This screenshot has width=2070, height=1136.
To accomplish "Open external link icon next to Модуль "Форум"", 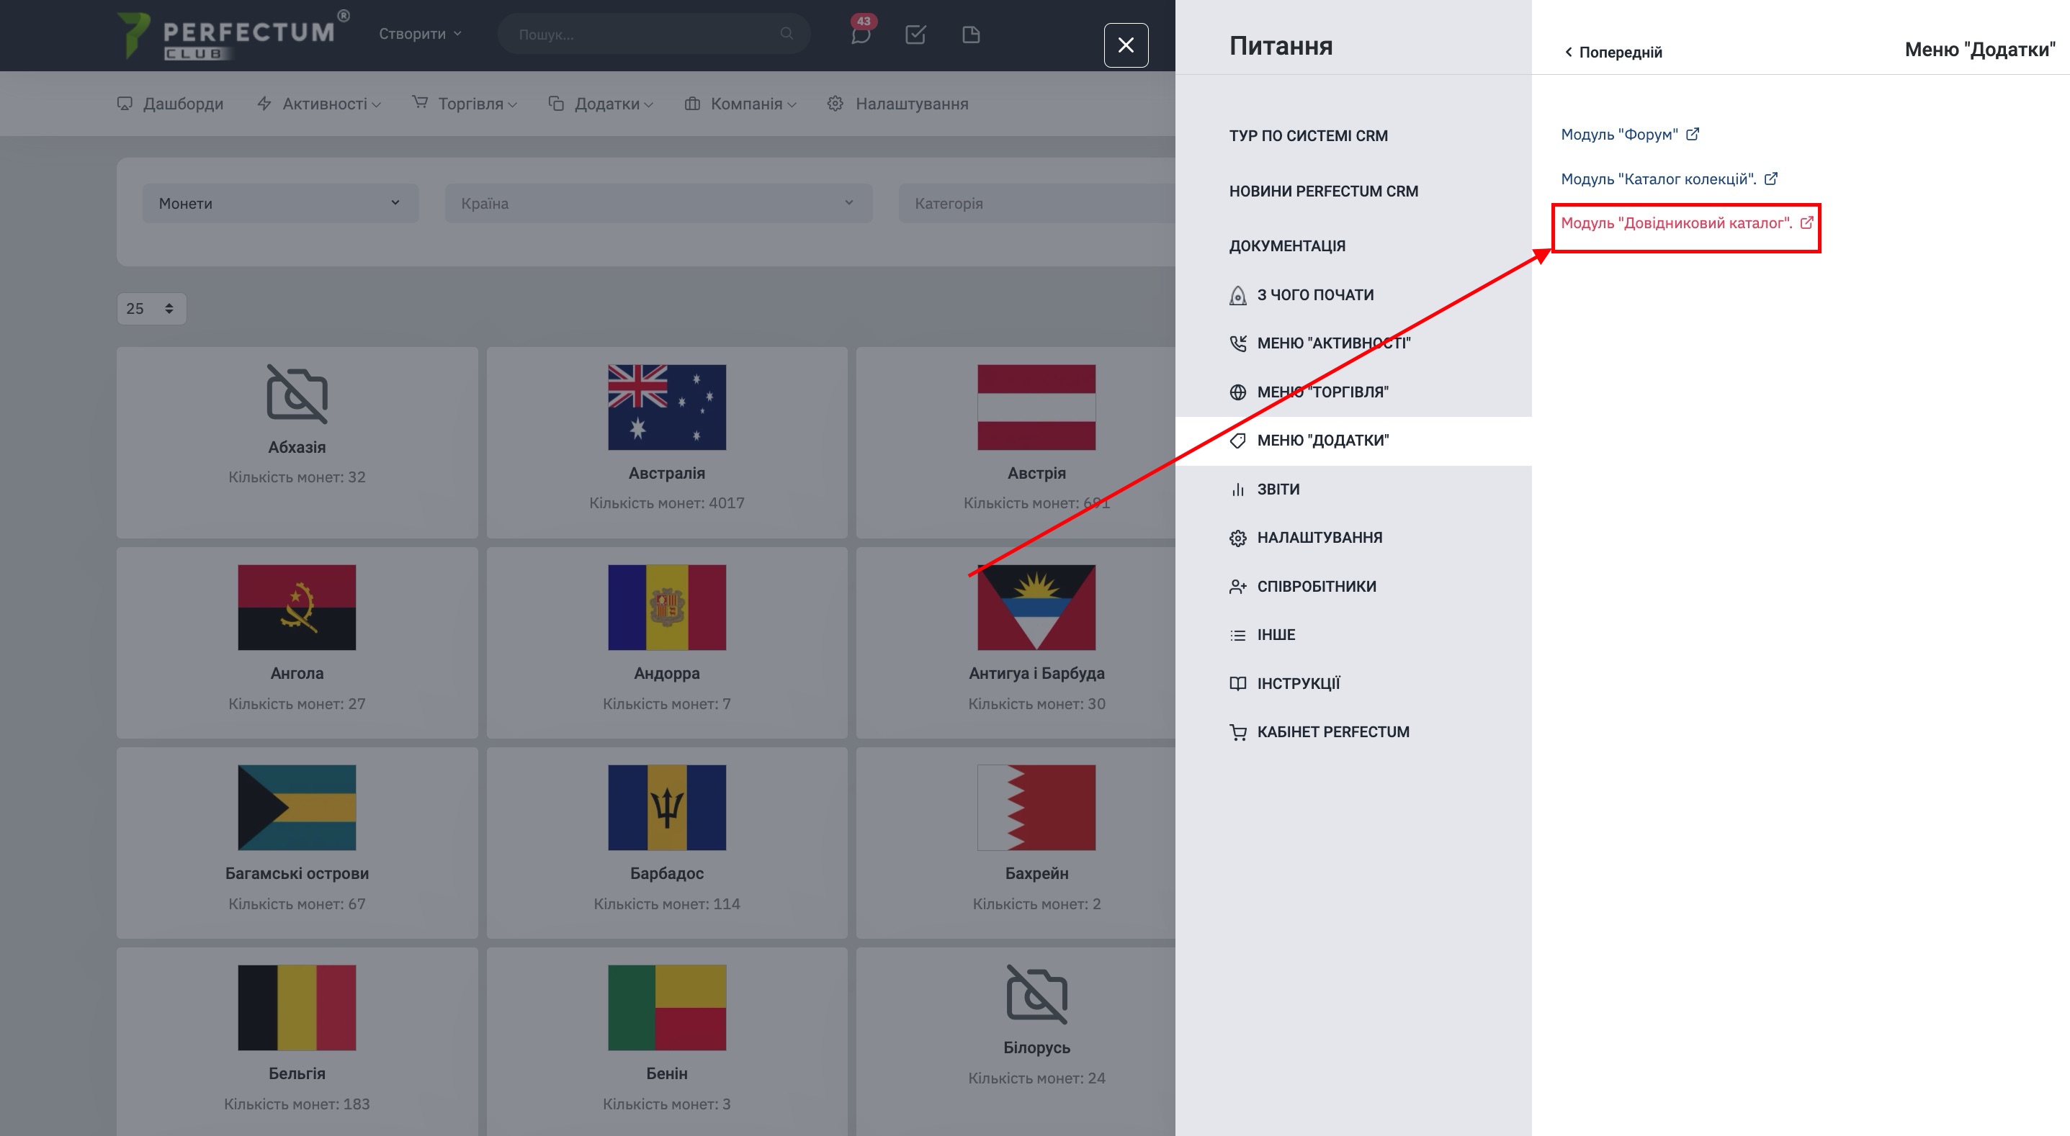I will click(x=1693, y=134).
